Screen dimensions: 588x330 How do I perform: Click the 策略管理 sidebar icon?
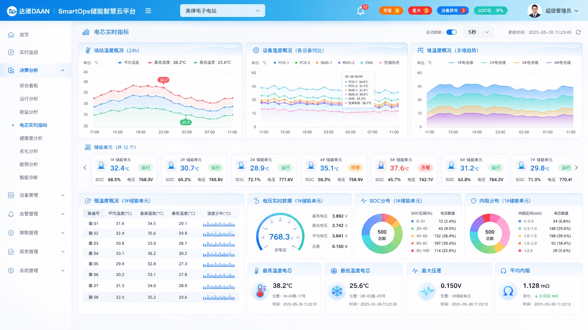point(11,233)
